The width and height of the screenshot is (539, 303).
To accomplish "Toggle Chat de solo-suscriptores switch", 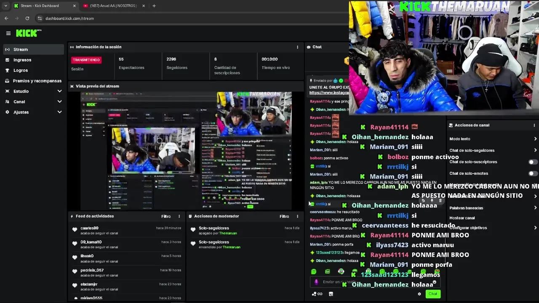I will tap(533, 162).
